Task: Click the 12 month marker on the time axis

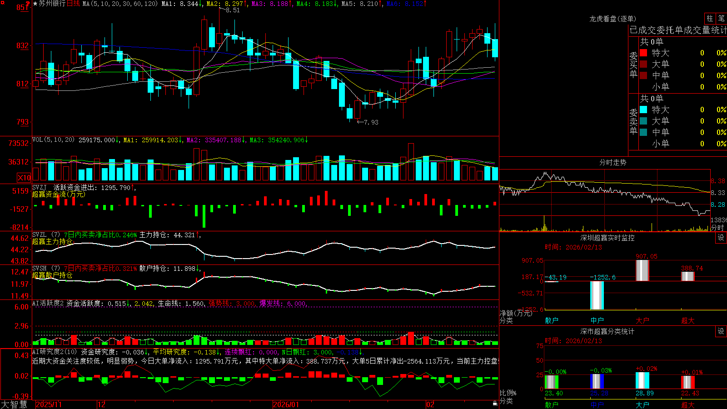Action: 101,404
